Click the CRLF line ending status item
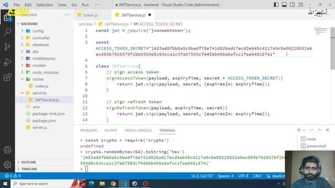 pyautogui.click(x=257, y=176)
